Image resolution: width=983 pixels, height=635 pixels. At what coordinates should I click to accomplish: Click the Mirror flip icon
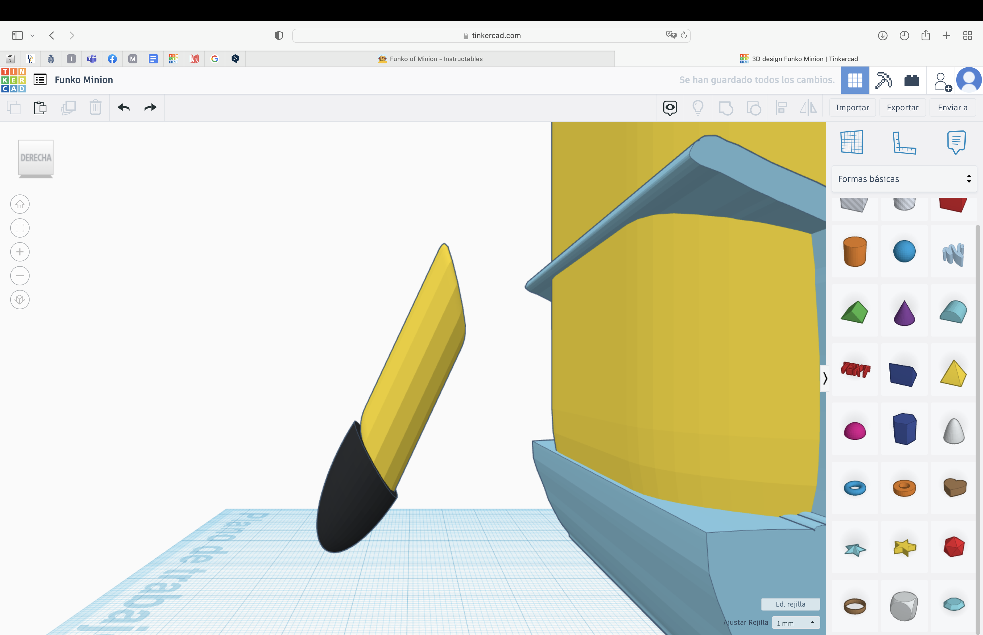pos(809,108)
